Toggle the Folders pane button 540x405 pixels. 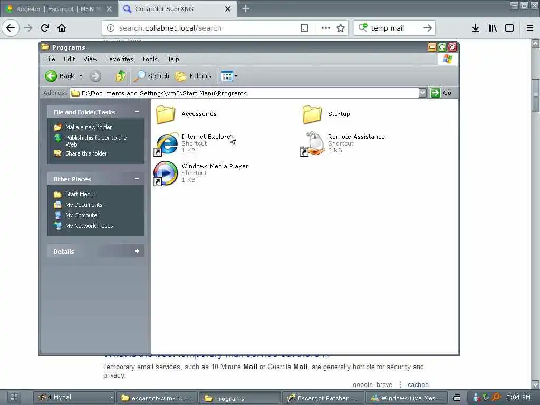click(193, 76)
